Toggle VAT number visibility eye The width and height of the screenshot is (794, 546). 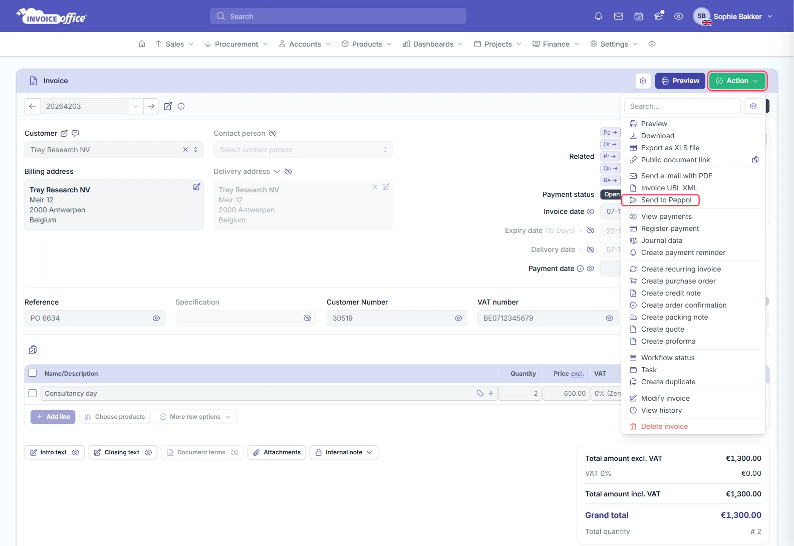(610, 318)
